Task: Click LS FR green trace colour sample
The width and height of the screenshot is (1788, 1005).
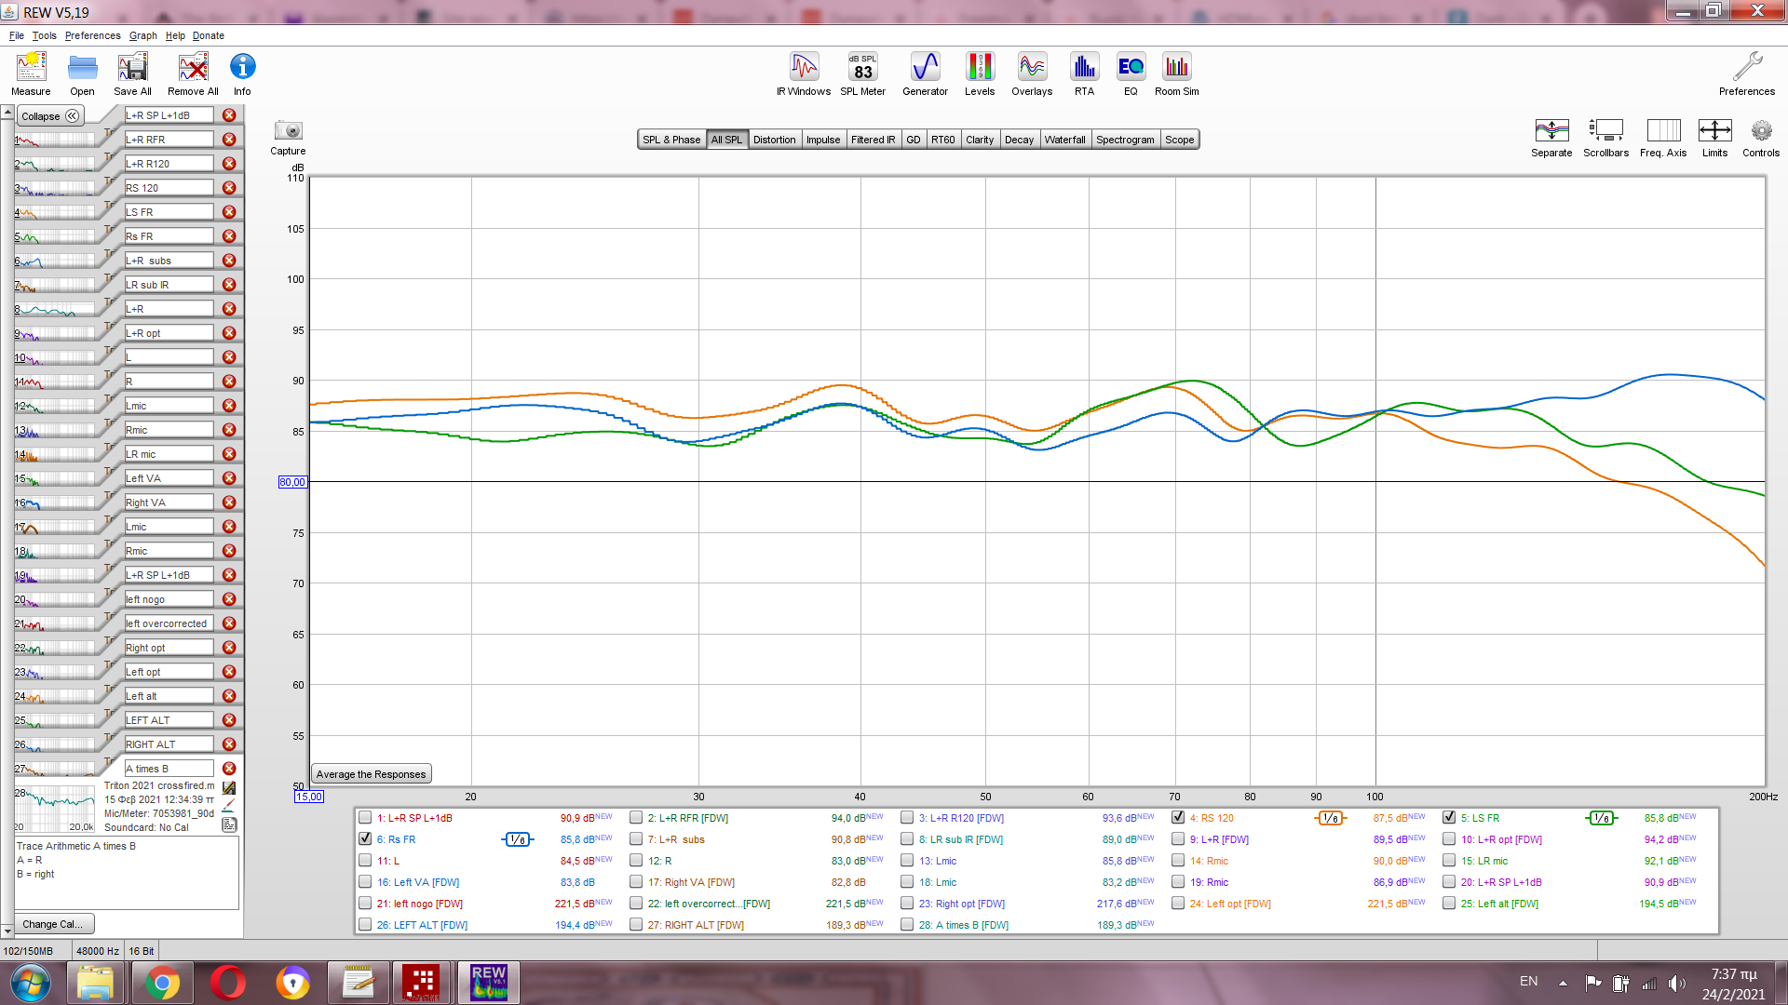Action: [1601, 818]
